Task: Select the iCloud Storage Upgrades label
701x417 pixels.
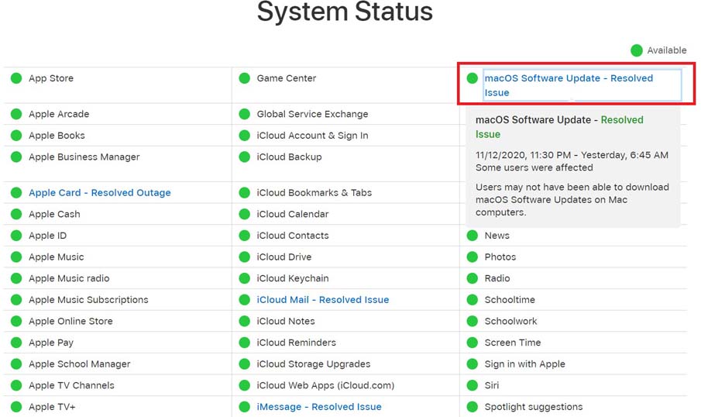Action: 314,364
